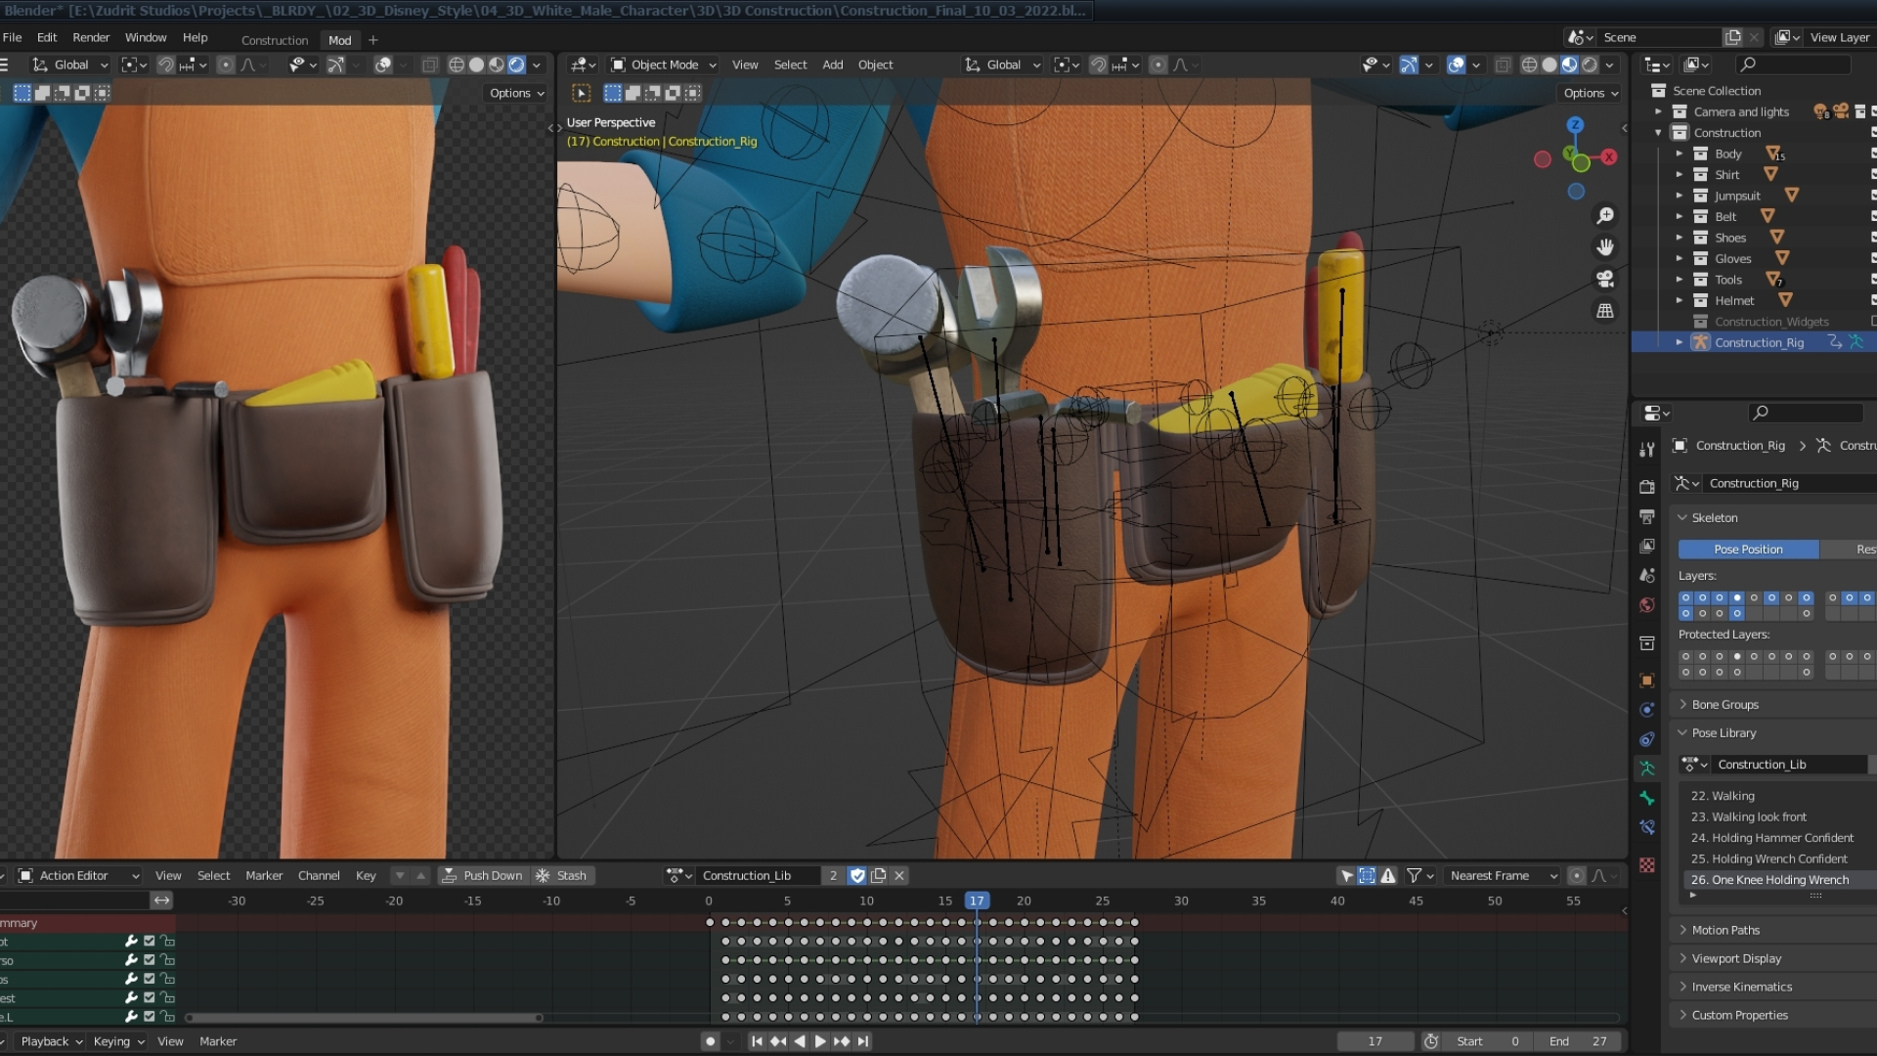
Task: Click the Push Down button
Action: (483, 875)
